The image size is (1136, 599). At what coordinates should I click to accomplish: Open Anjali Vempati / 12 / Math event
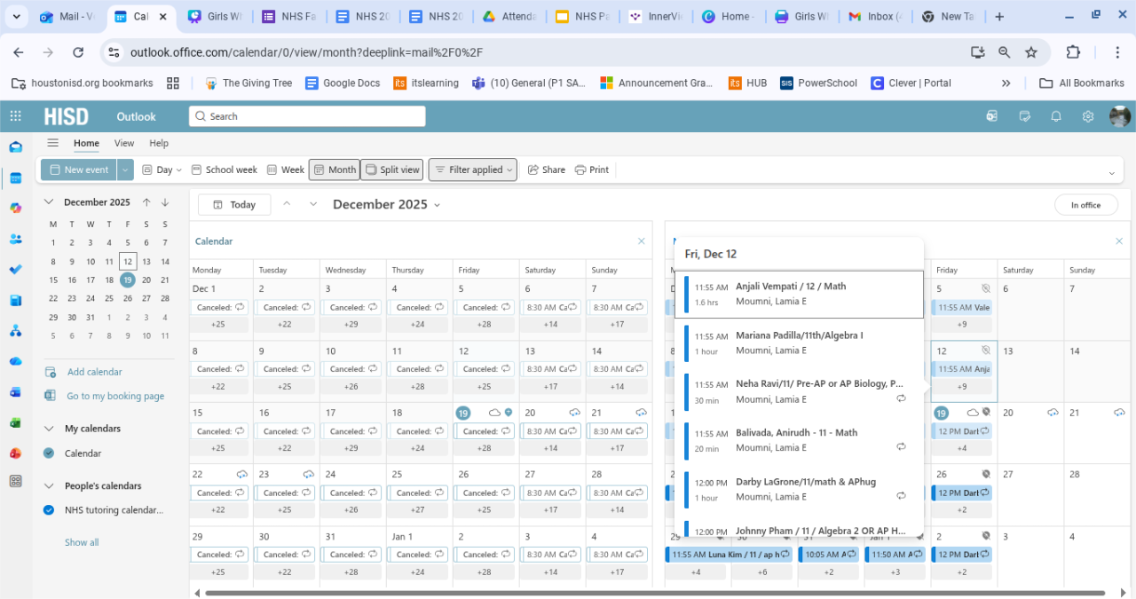pyautogui.click(x=799, y=294)
